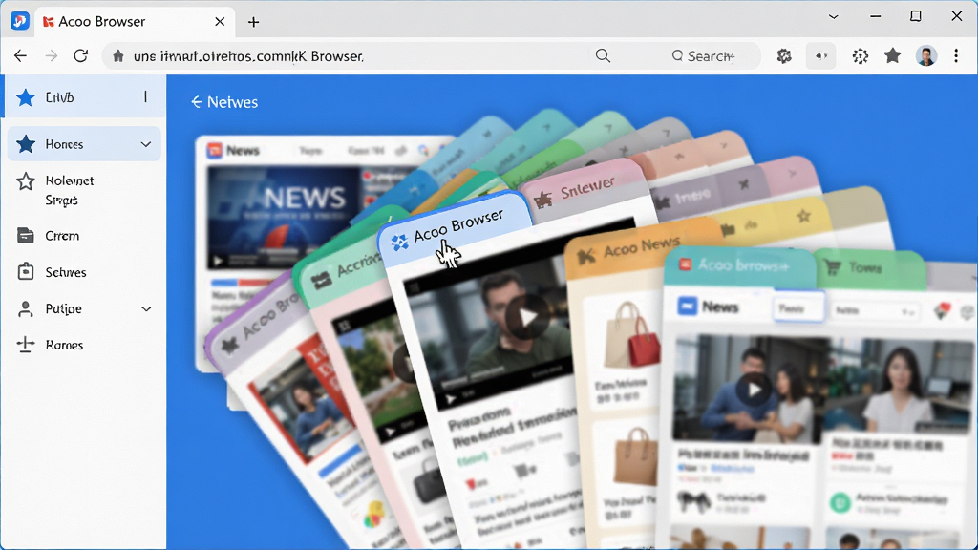Open the settings gear icon in the toolbar
Viewport: 978px width, 550px height.
(x=861, y=56)
